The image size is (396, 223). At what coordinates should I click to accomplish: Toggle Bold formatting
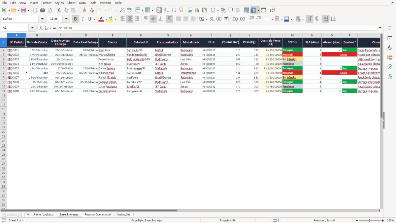point(75,19)
